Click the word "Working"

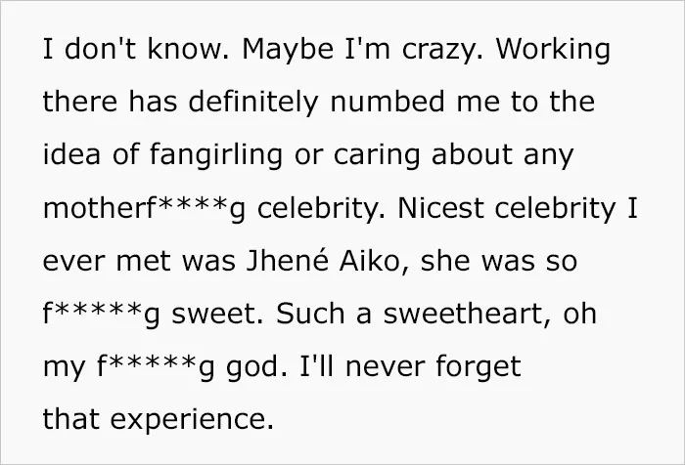pos(553,49)
